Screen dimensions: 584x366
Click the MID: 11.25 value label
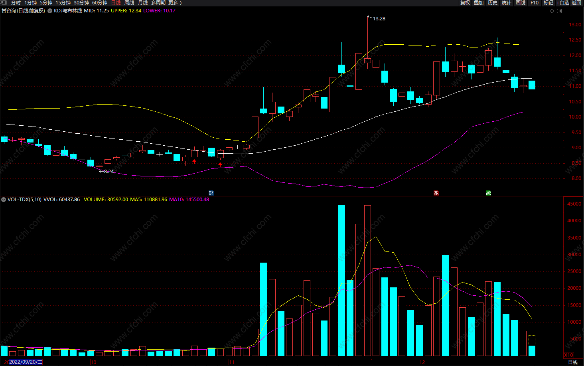point(96,11)
